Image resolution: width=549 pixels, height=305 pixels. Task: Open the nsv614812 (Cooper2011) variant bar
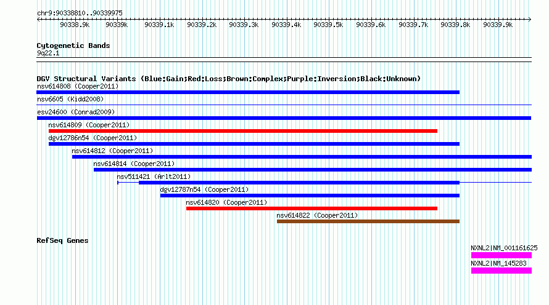(x=302, y=157)
